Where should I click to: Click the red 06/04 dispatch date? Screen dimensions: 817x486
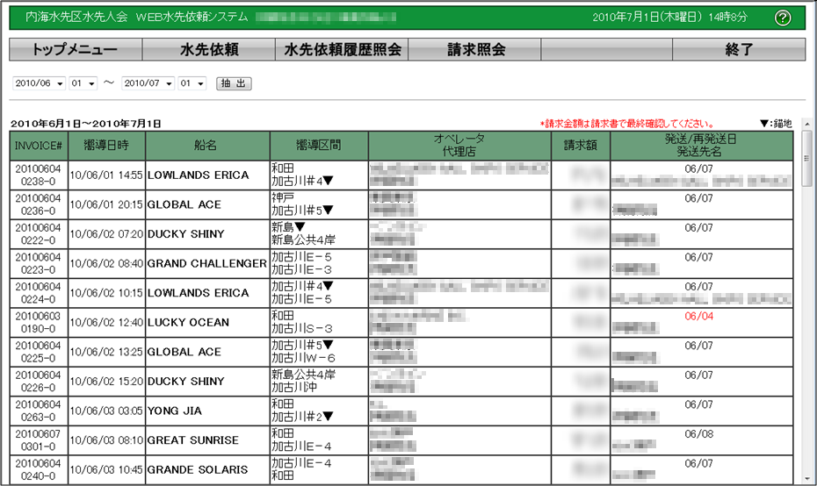[699, 316]
